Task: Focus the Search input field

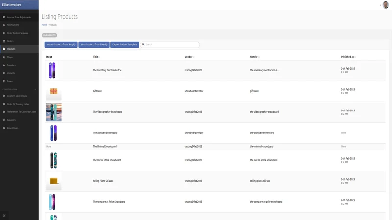Action: click(170, 44)
